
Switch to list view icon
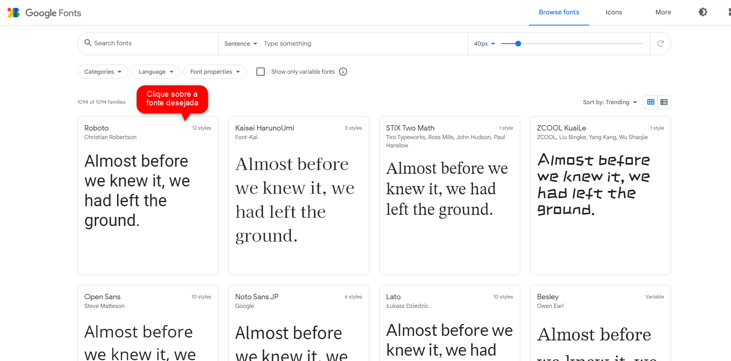point(664,102)
